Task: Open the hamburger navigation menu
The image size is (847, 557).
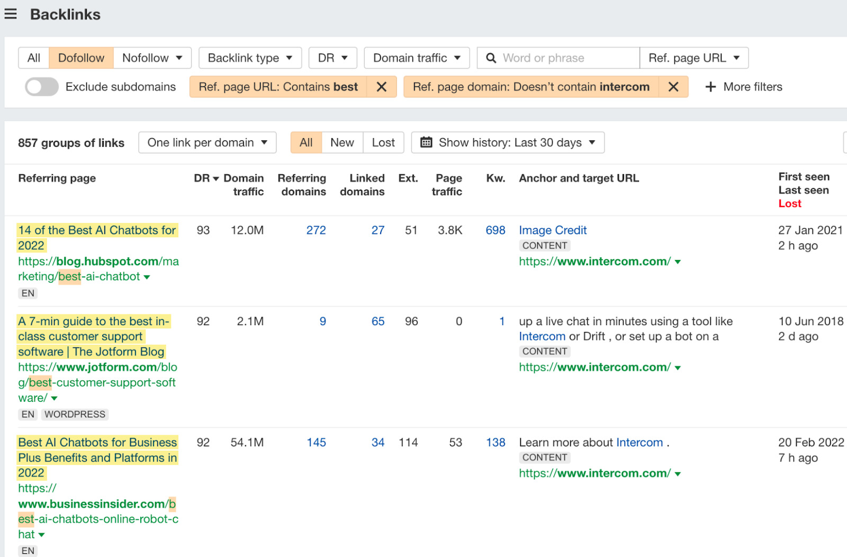Action: click(11, 14)
